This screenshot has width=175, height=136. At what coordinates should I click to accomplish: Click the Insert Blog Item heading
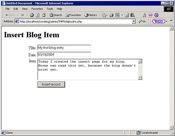31,35
